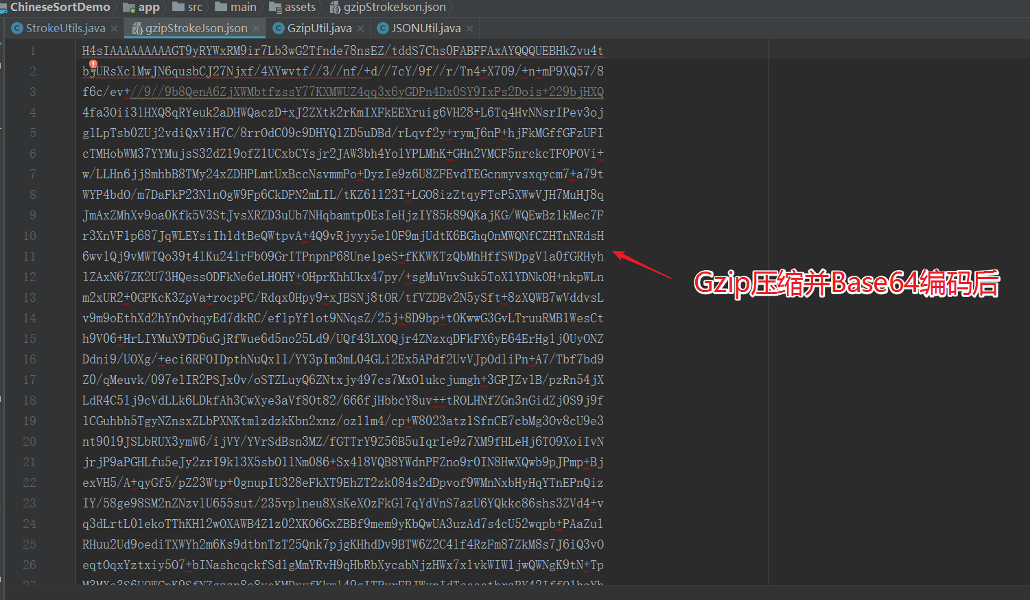1030x600 pixels.
Task: Place cursor in line starting 'JmAxZMhXv9oaOKfk5V3St'
Action: 343,215
